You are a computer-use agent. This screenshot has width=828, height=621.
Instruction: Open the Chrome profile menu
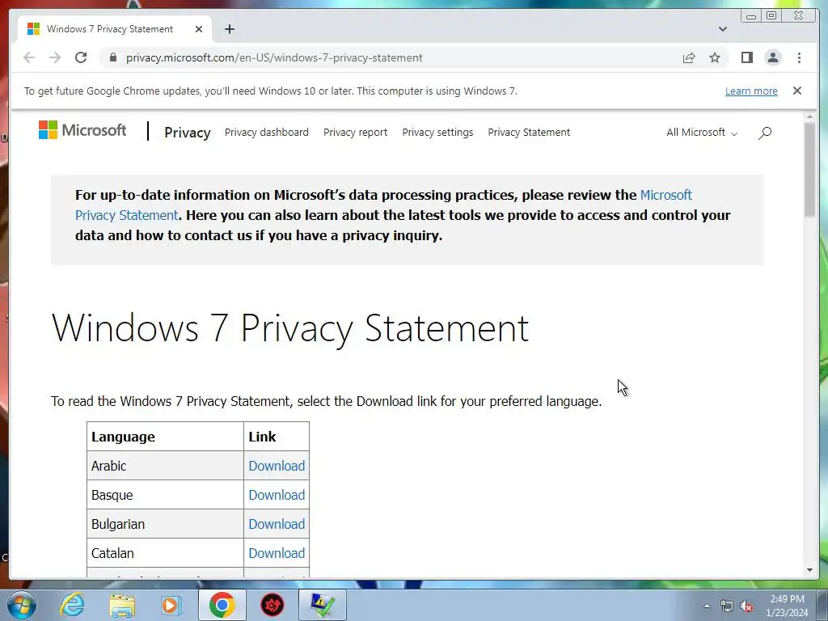773,57
